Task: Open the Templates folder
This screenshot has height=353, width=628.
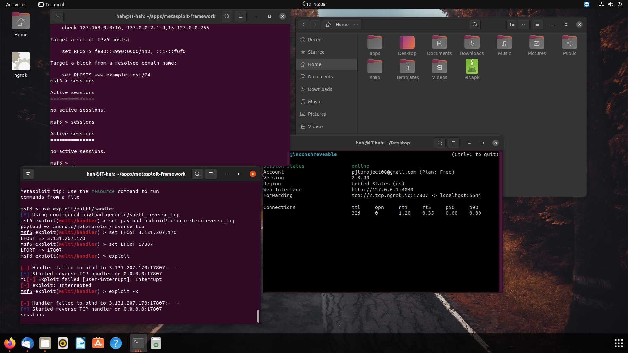Action: click(407, 67)
